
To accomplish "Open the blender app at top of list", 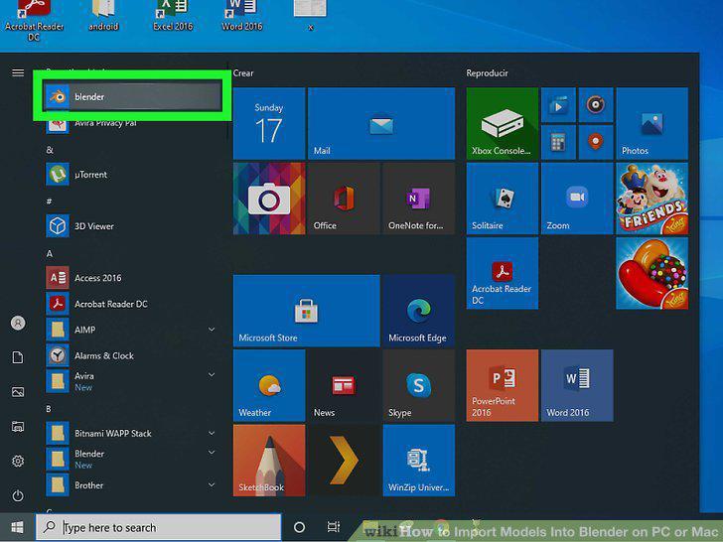I will pyautogui.click(x=132, y=97).
